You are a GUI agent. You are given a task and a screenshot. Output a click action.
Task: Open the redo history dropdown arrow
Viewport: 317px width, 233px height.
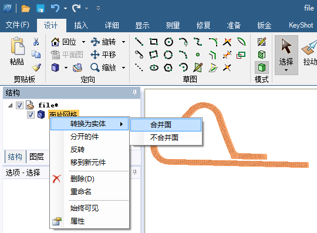click(86, 8)
